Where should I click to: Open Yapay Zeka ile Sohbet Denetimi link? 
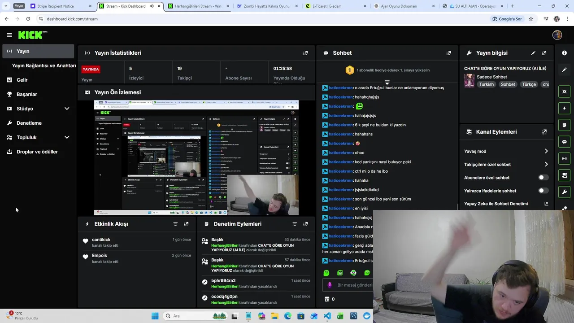(506, 204)
